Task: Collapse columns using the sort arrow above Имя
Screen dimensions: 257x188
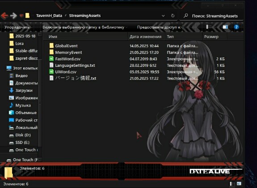Action: coord(87,33)
